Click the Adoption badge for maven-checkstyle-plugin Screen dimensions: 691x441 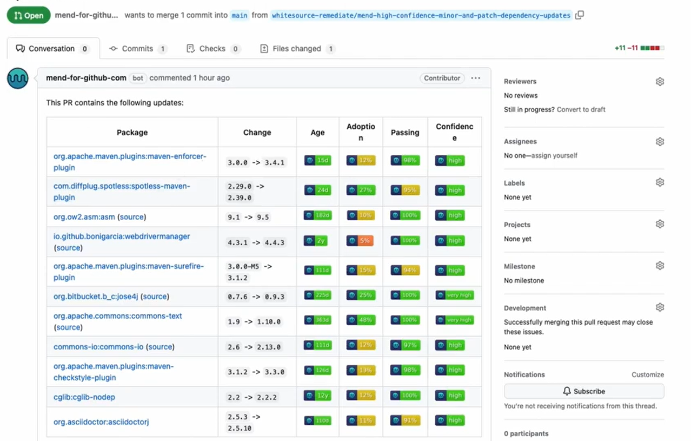coord(361,370)
